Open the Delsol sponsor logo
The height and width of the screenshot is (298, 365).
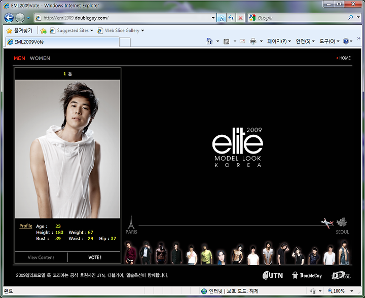tap(341, 275)
